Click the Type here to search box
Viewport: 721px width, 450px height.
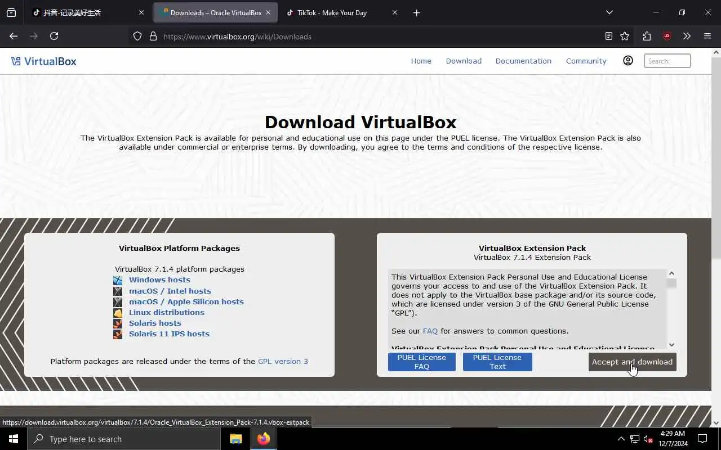(124, 439)
